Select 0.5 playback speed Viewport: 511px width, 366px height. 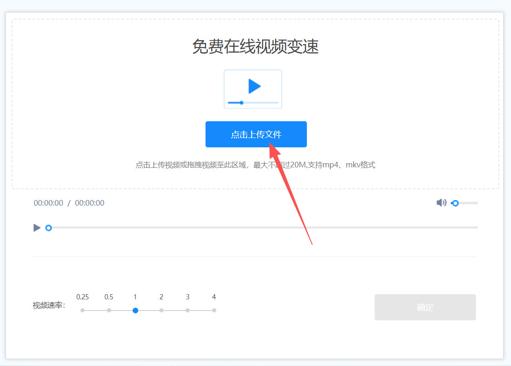[109, 310]
